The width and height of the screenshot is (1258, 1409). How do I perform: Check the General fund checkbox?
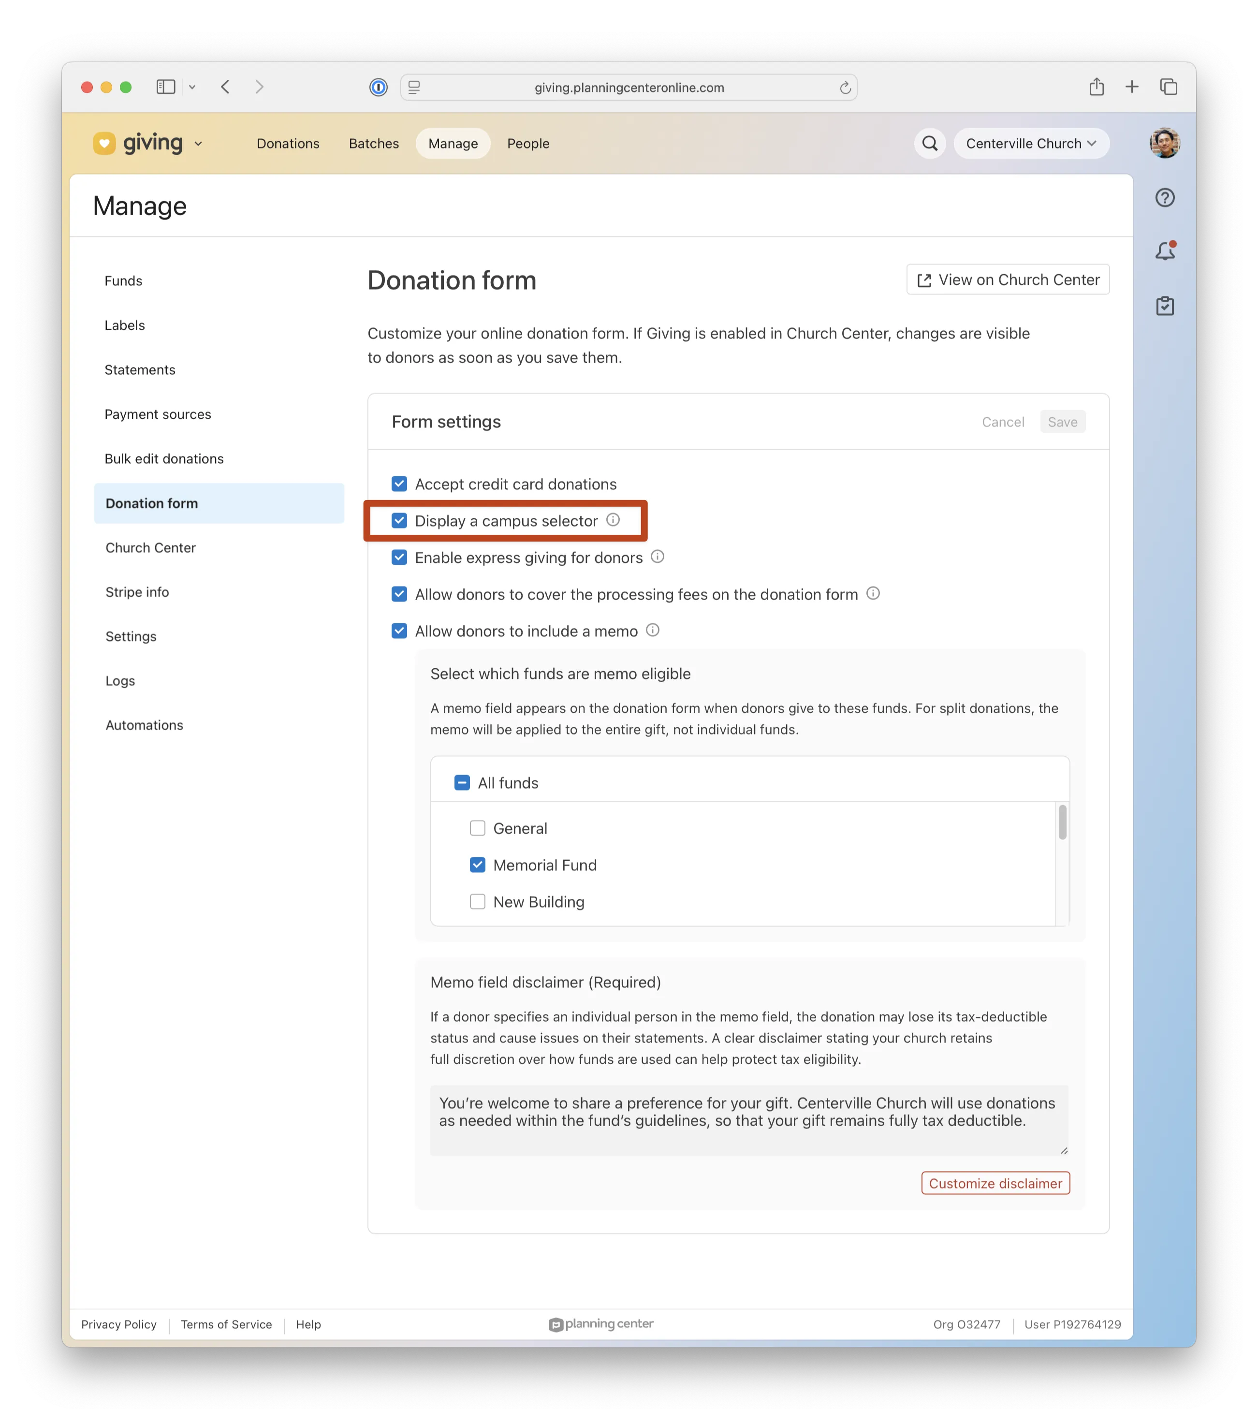point(477,828)
